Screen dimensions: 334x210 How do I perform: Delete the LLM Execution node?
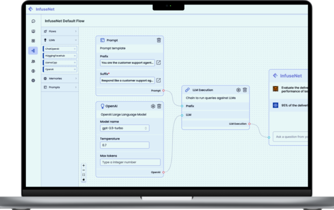pyautogui.click(x=245, y=90)
